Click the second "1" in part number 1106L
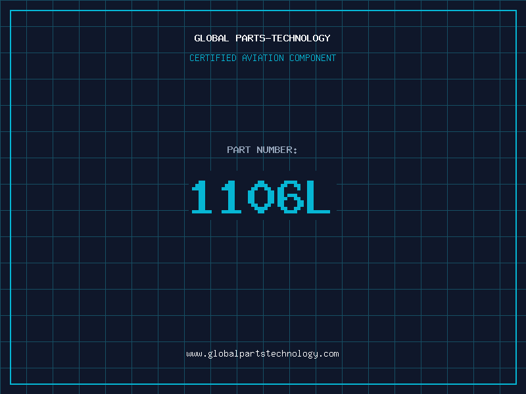Image resolution: width=526 pixels, height=394 pixels. [231, 197]
